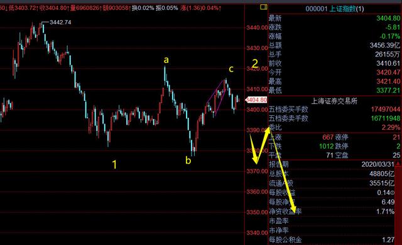Click the 3442.74 high price label
Image resolution: width=402 pixels, height=245 pixels.
point(60,23)
